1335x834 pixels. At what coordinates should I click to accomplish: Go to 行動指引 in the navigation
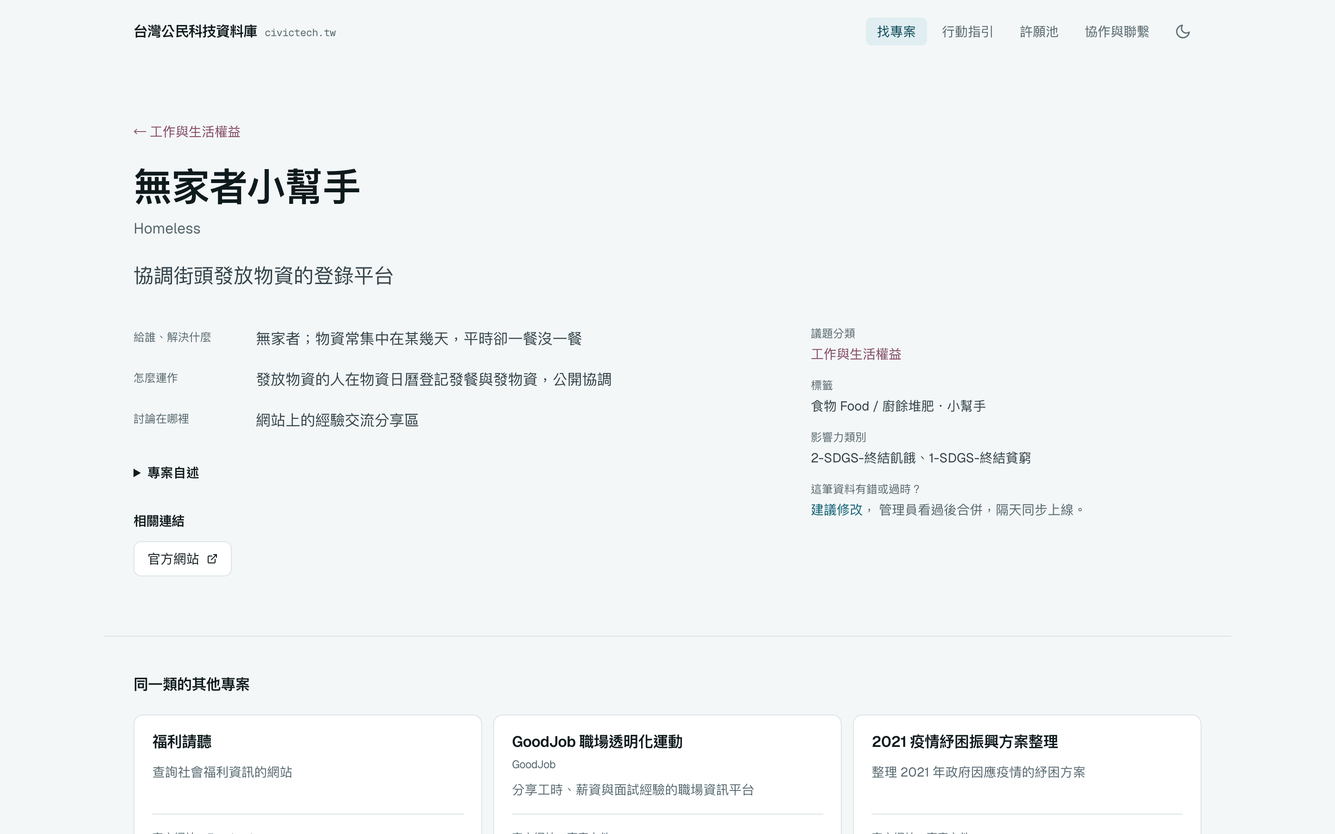(x=967, y=32)
